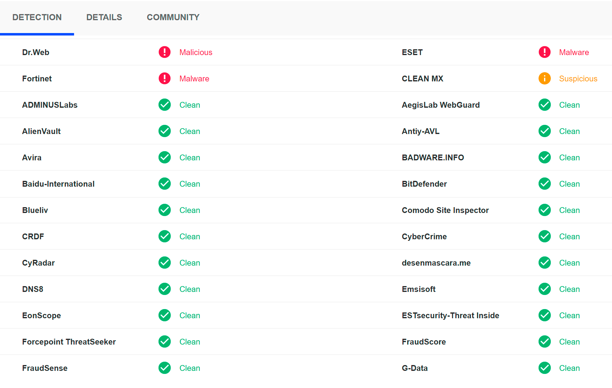The height and width of the screenshot is (388, 612).
Task: Select the desenmascara.me engine name
Action: [436, 263]
